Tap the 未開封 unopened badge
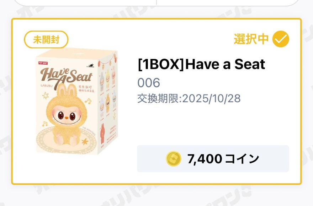The width and height of the screenshot is (313, 206). point(46,39)
